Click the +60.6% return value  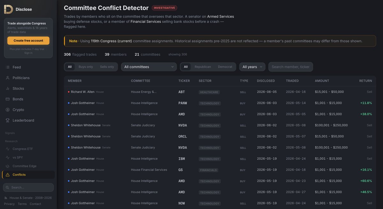click(366, 181)
